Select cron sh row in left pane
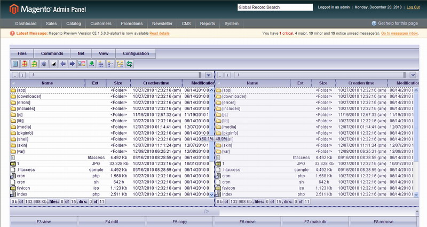The width and height of the screenshot is (427, 227). click(110, 182)
